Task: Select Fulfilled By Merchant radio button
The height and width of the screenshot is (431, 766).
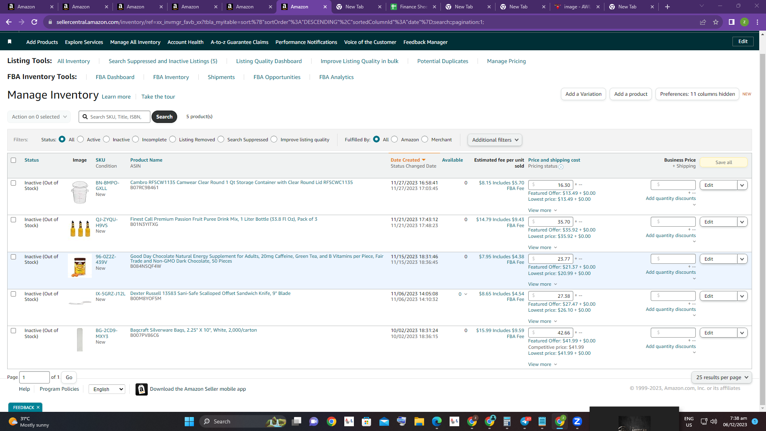Action: click(x=425, y=139)
